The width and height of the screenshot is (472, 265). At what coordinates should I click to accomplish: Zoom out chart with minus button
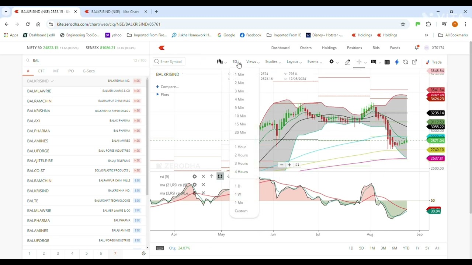282,165
